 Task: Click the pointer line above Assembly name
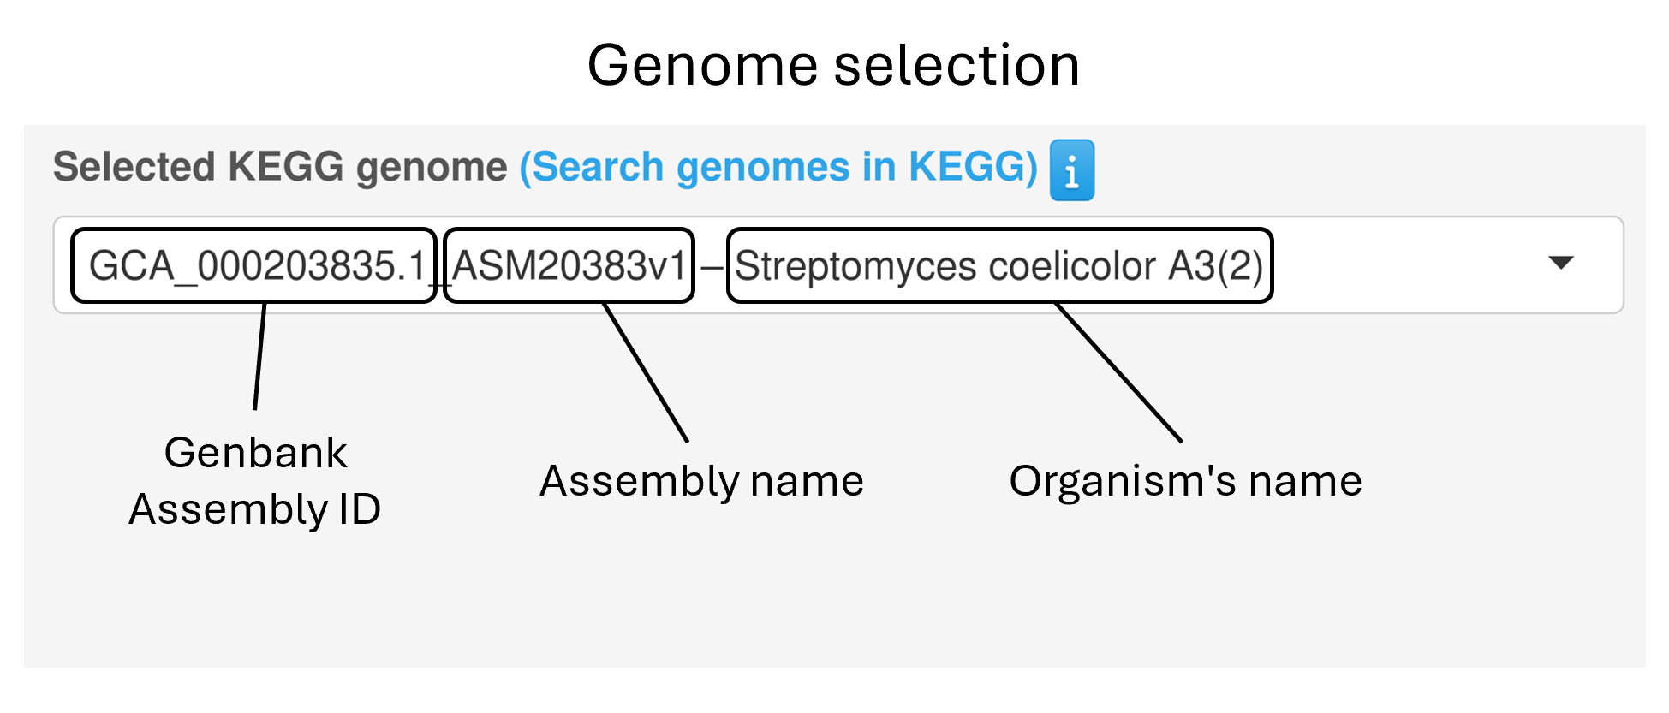point(646,372)
